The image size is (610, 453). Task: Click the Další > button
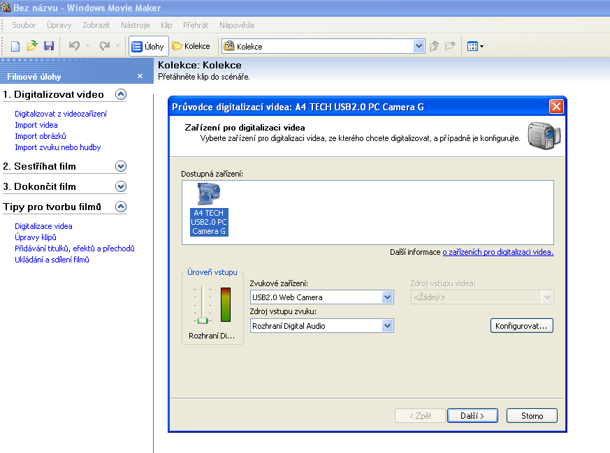(472, 416)
